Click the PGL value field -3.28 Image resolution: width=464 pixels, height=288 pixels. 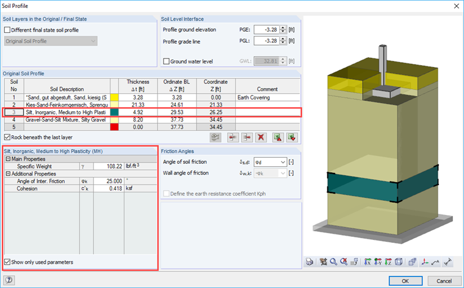click(x=267, y=41)
